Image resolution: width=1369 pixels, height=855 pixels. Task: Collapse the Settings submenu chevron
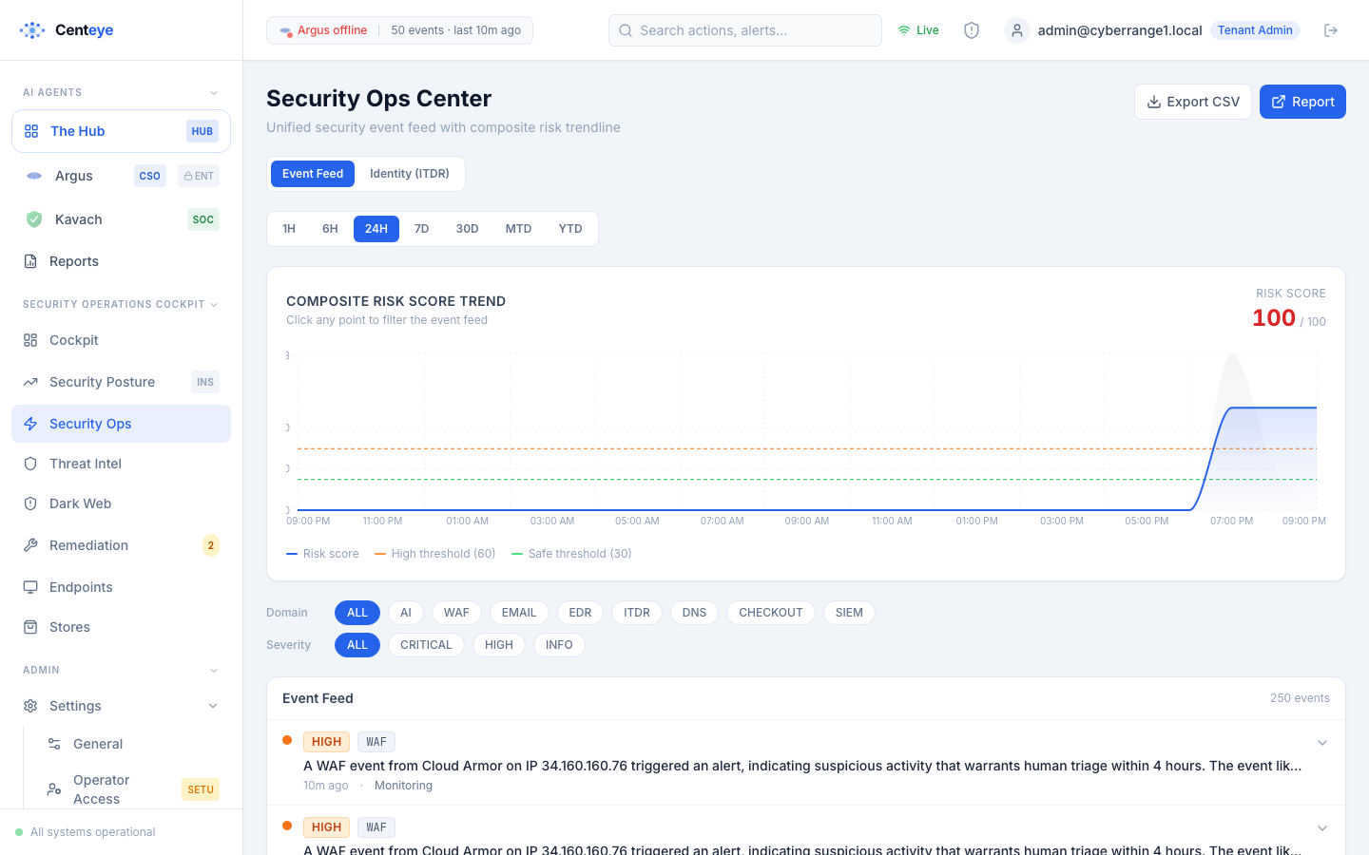[x=213, y=706]
